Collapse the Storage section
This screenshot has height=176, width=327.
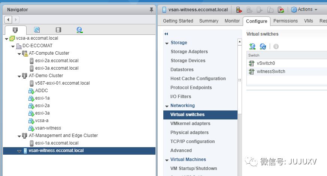167,43
